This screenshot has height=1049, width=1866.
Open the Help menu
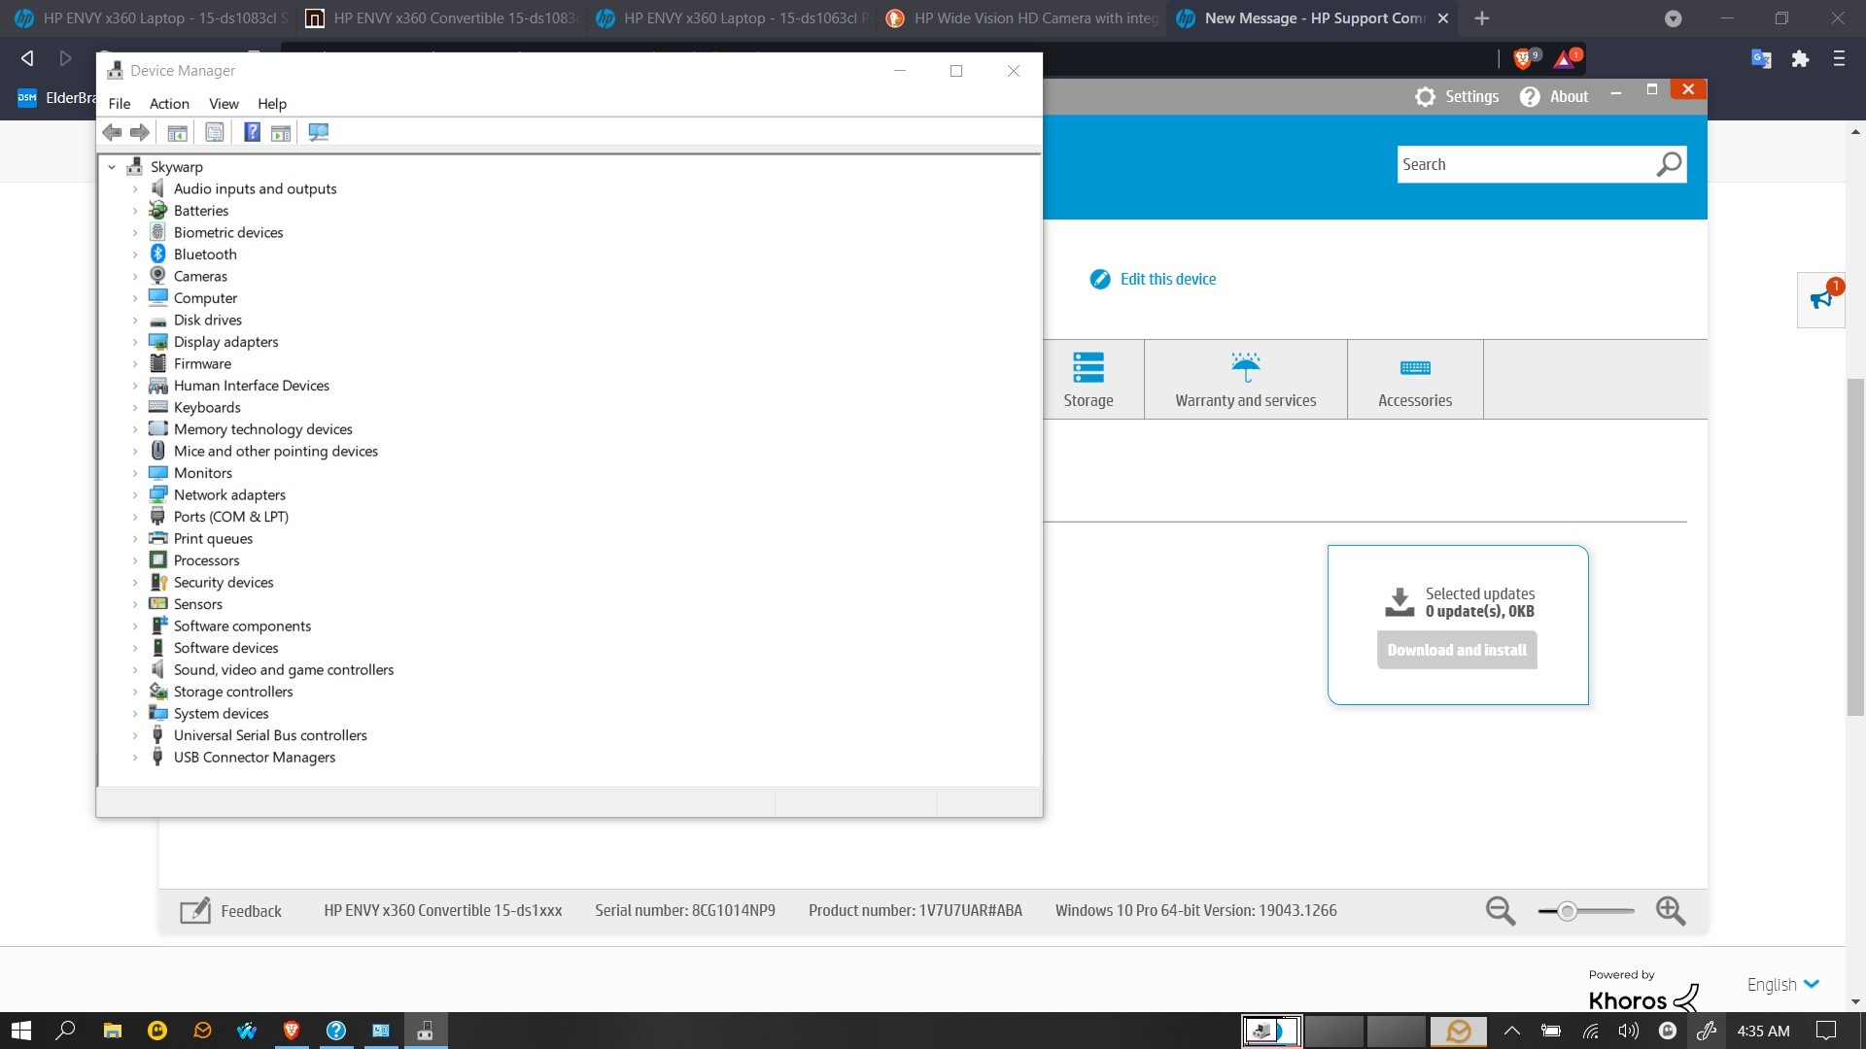(272, 104)
